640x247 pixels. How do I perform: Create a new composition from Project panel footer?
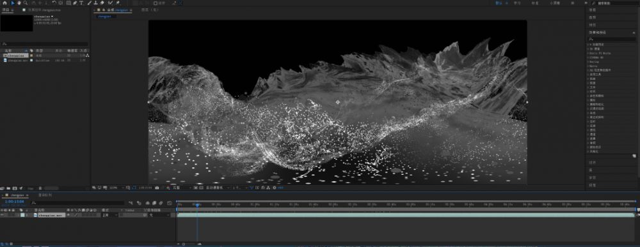[15, 188]
